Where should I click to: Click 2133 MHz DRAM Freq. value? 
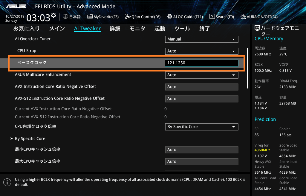point(287,87)
